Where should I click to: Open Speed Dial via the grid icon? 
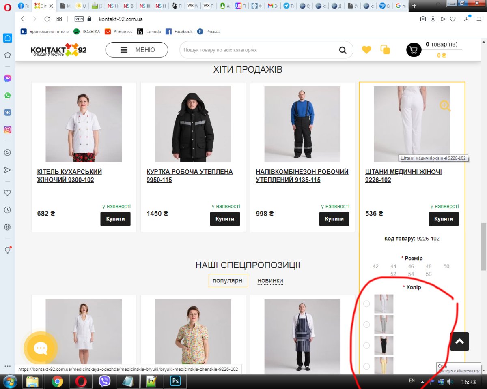(59, 19)
